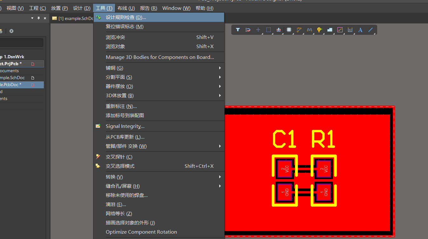Image resolution: width=428 pixels, height=239 pixels.
Task: Open the Align Objects tool icon
Action: [x=279, y=30]
